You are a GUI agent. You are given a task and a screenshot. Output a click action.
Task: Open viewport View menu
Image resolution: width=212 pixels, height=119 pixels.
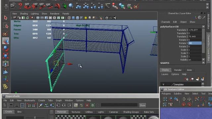click(15, 14)
